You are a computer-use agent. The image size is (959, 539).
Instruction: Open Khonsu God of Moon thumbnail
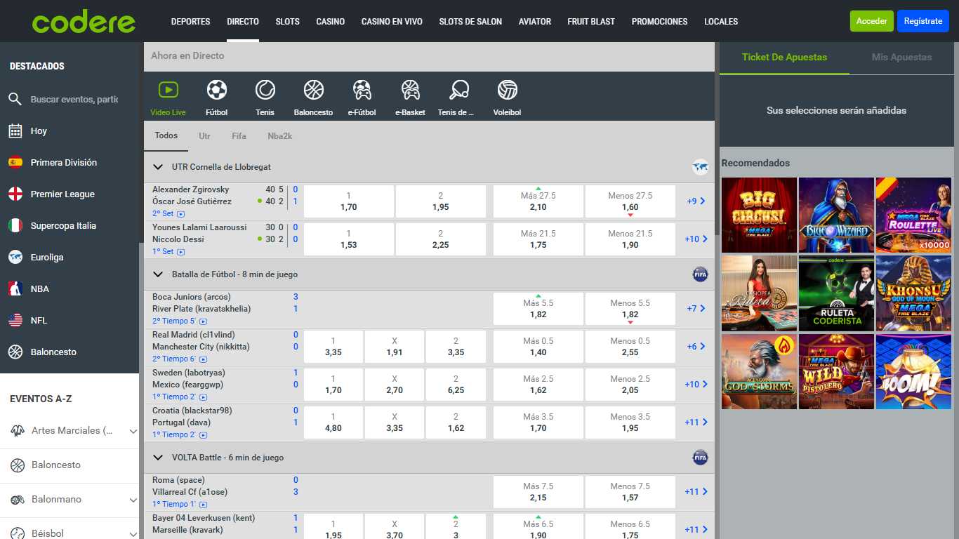pos(913,293)
